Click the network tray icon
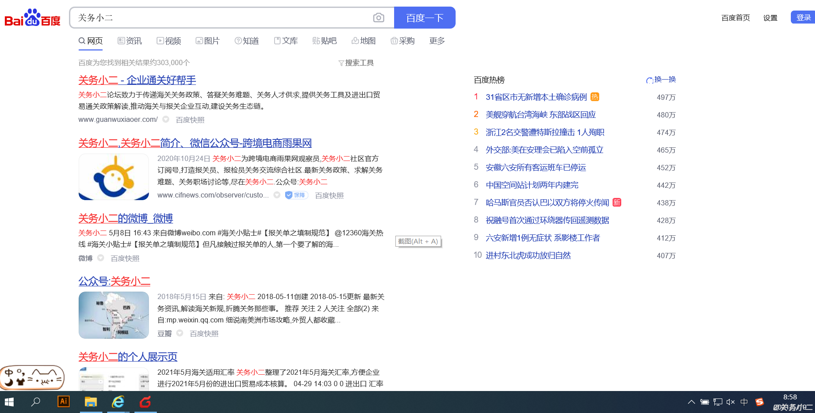This screenshot has height=413, width=815. [x=718, y=402]
